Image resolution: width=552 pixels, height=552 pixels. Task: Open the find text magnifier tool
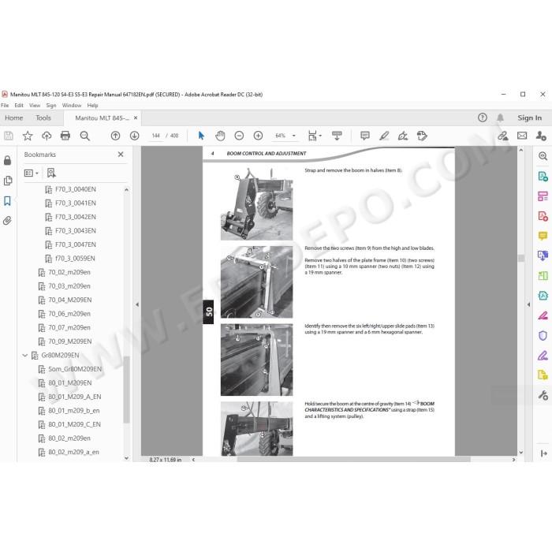84,136
